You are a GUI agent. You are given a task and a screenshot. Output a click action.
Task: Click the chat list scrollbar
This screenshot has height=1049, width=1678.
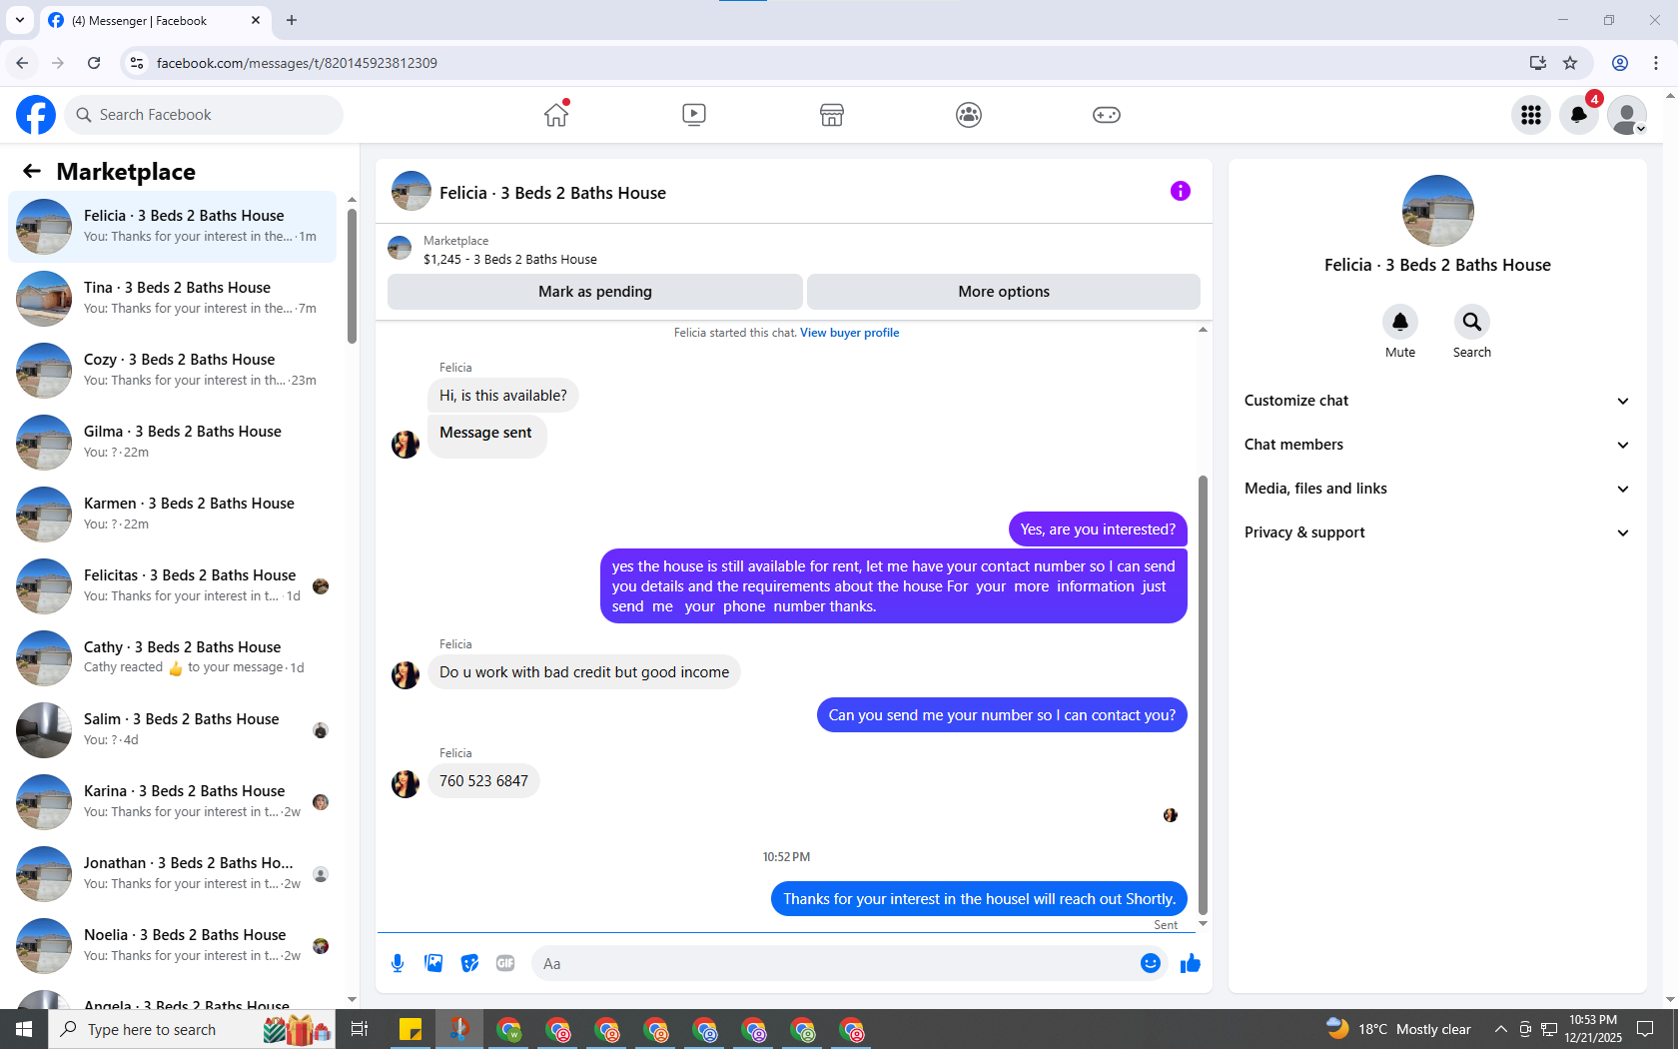pos(352,276)
